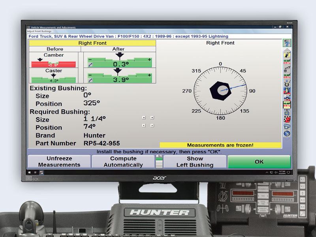Select the Adjust Front Bushings tab
316x237 pixels.
39,30
